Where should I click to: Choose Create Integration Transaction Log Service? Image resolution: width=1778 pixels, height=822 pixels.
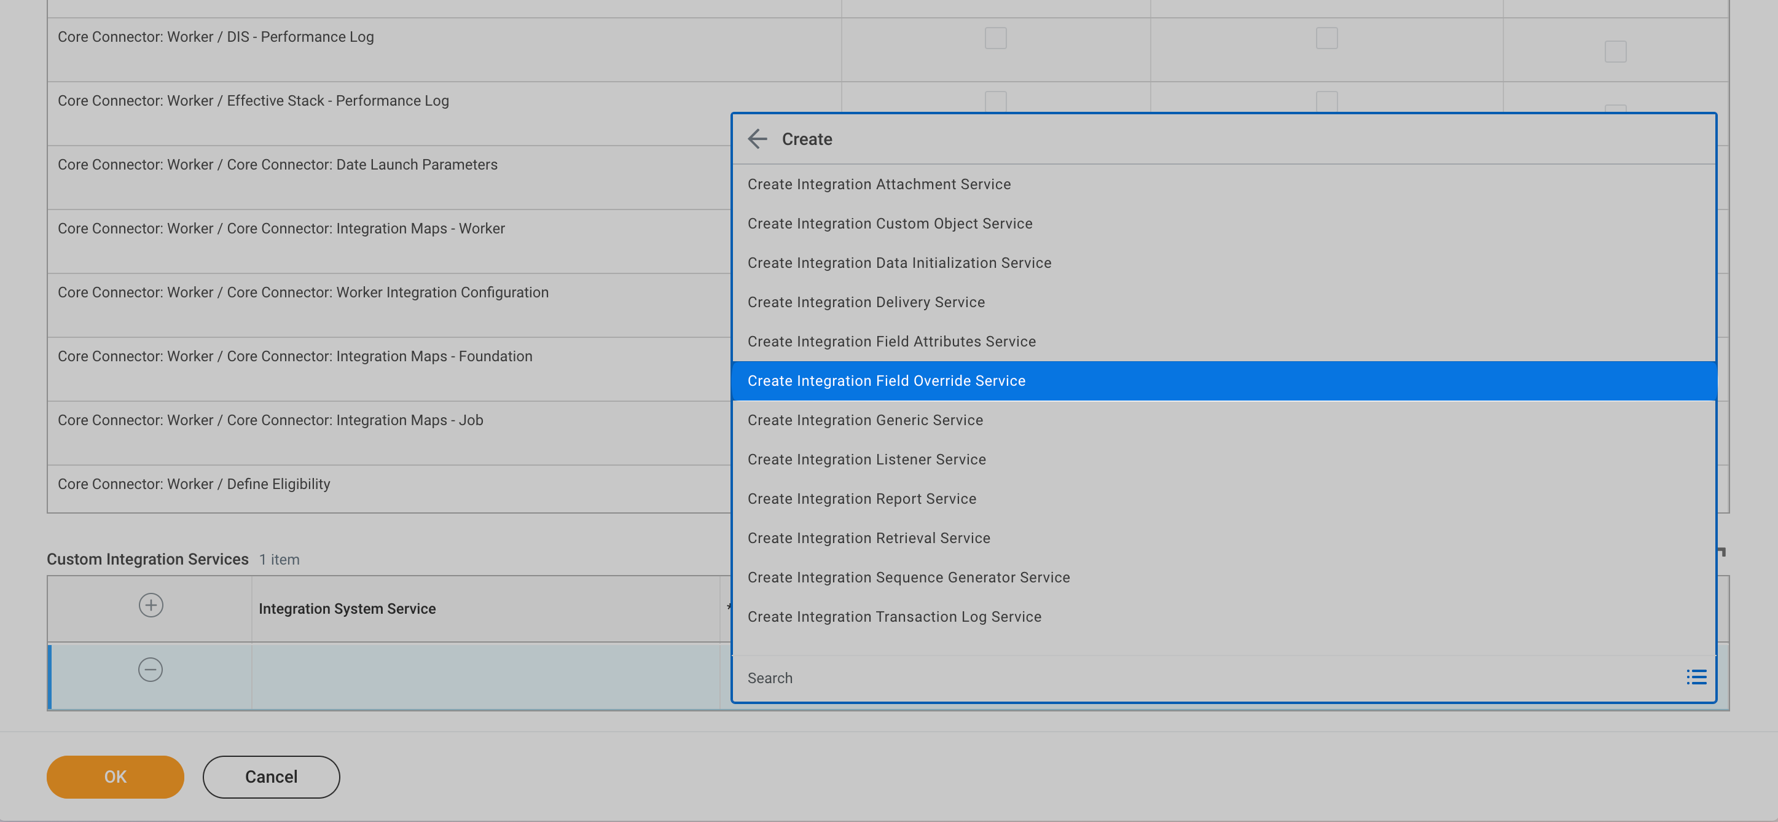[x=894, y=617]
